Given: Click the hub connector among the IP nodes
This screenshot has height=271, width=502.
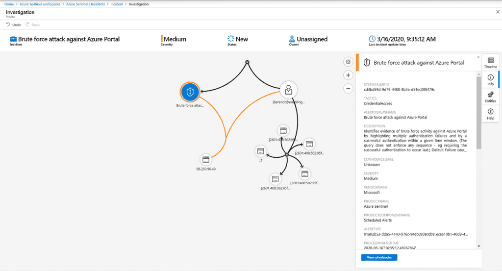Looking at the screenshot, I should [287, 154].
